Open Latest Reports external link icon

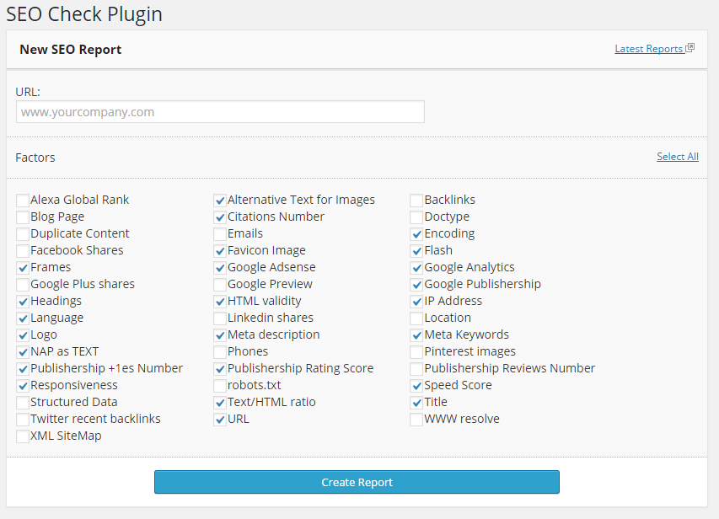[689, 48]
